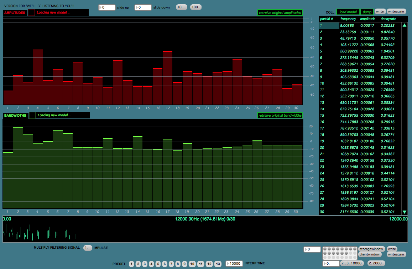Image resolution: width=412 pixels, height=269 pixels.
Task: Click the arrow in the INTERP TIME number box
Action: click(x=228, y=264)
